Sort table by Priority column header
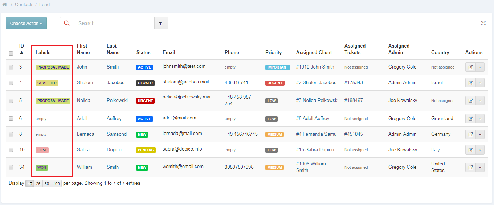 tap(273, 53)
